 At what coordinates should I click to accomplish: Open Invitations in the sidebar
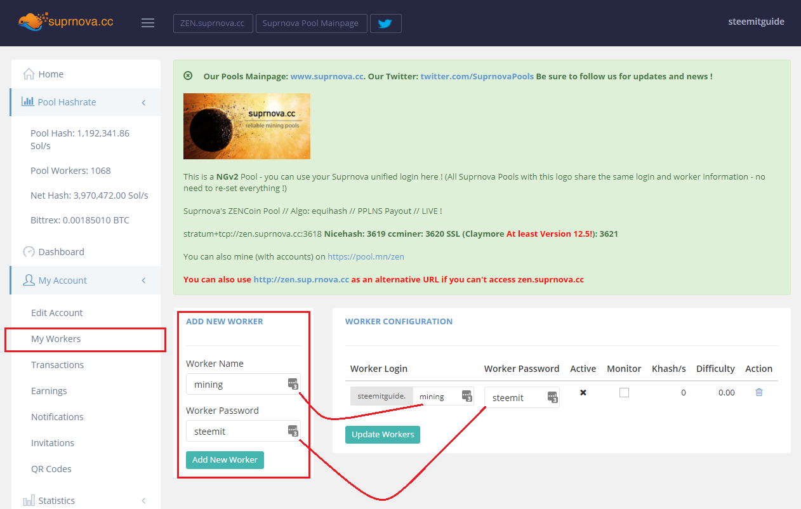point(53,443)
